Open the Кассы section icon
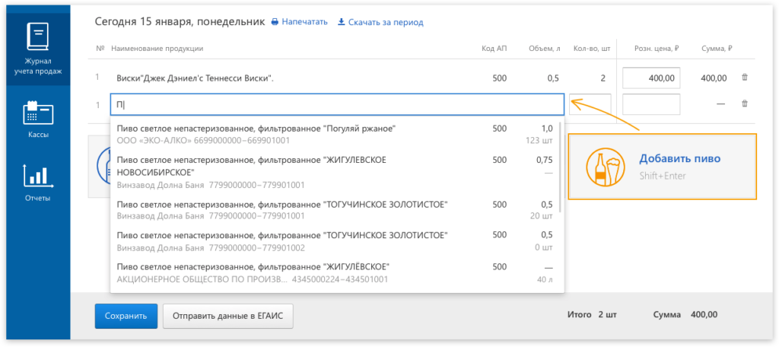 pos(37,114)
